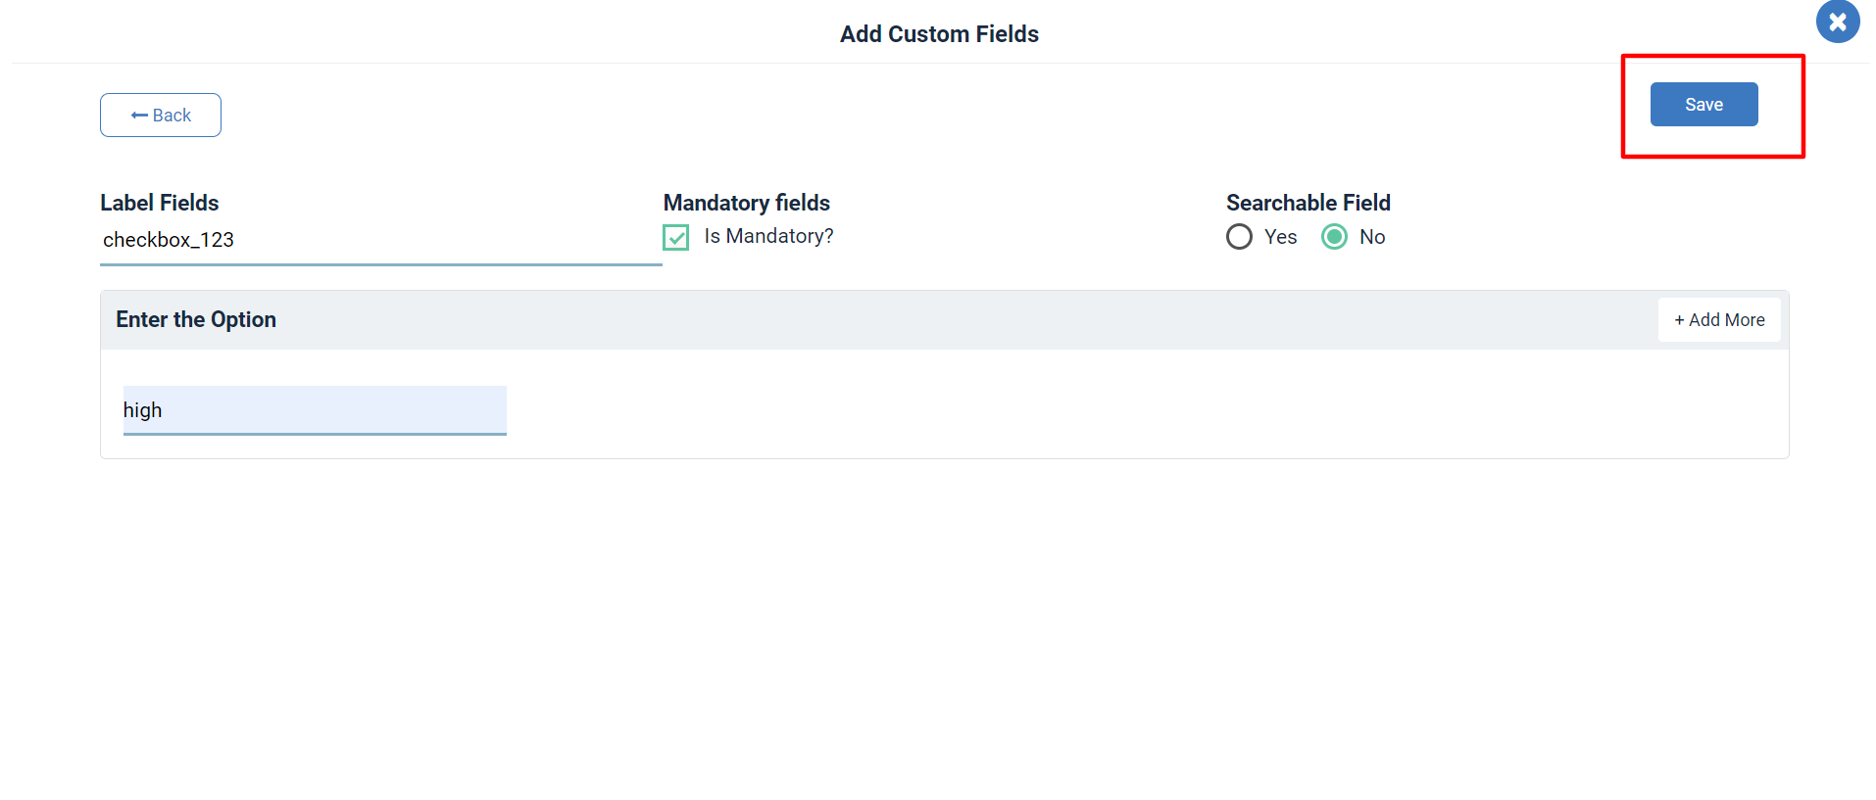This screenshot has height=800, width=1876.
Task: Click the "Enter the Option" section header
Action: (196, 319)
